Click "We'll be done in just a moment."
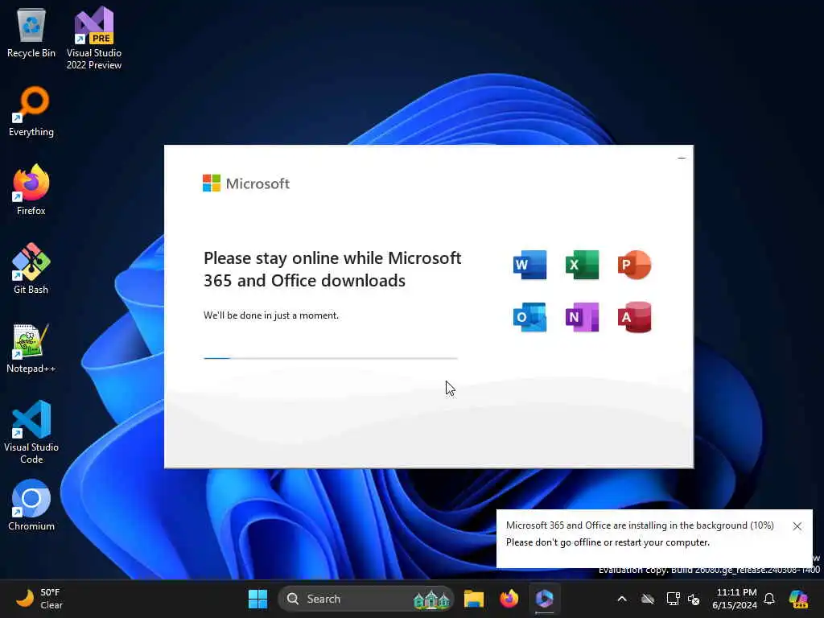The image size is (824, 618). coord(271,315)
